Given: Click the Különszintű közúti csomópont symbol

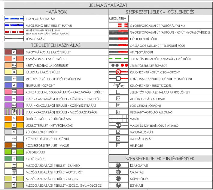Looking at the screenshot, I should pyautogui.click(x=118, y=72).
